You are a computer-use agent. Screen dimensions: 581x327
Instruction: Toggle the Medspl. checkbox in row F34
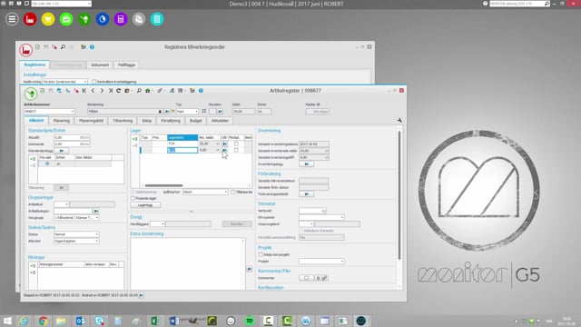pos(236,144)
